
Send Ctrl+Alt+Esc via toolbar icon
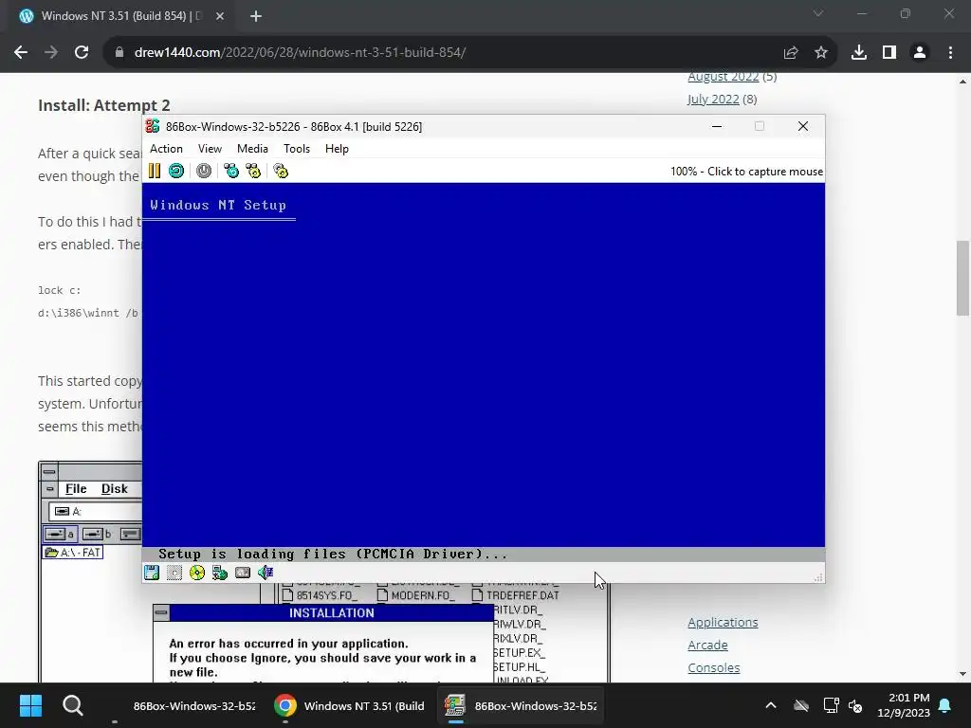click(x=253, y=171)
